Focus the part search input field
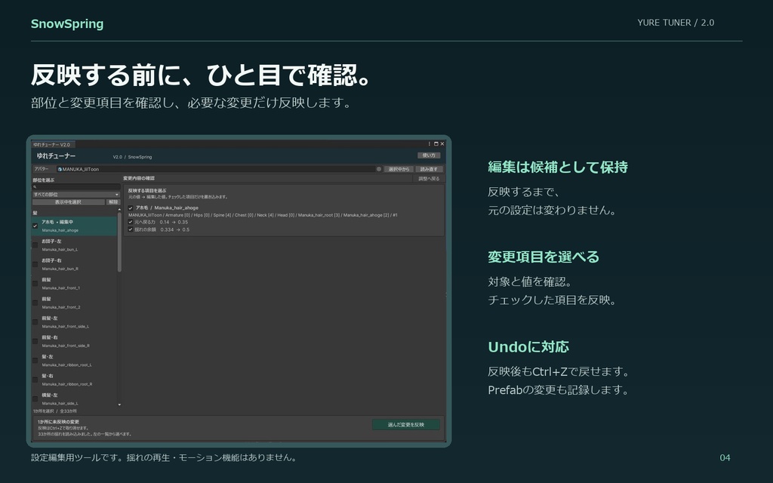This screenshot has width=773, height=483. tap(76, 187)
